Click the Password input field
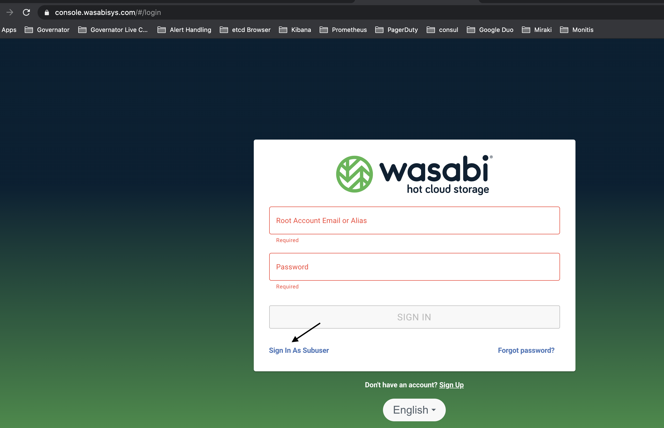 (x=414, y=266)
